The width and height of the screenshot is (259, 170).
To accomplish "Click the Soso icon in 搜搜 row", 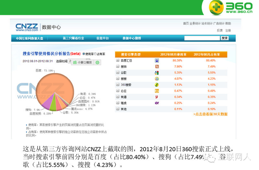I will [157, 79].
